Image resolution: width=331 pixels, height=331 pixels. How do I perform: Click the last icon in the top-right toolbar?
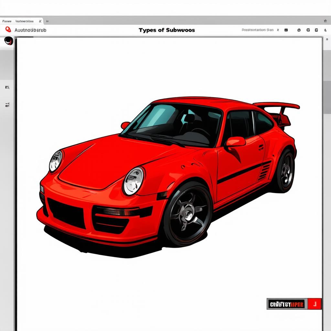coord(325,30)
